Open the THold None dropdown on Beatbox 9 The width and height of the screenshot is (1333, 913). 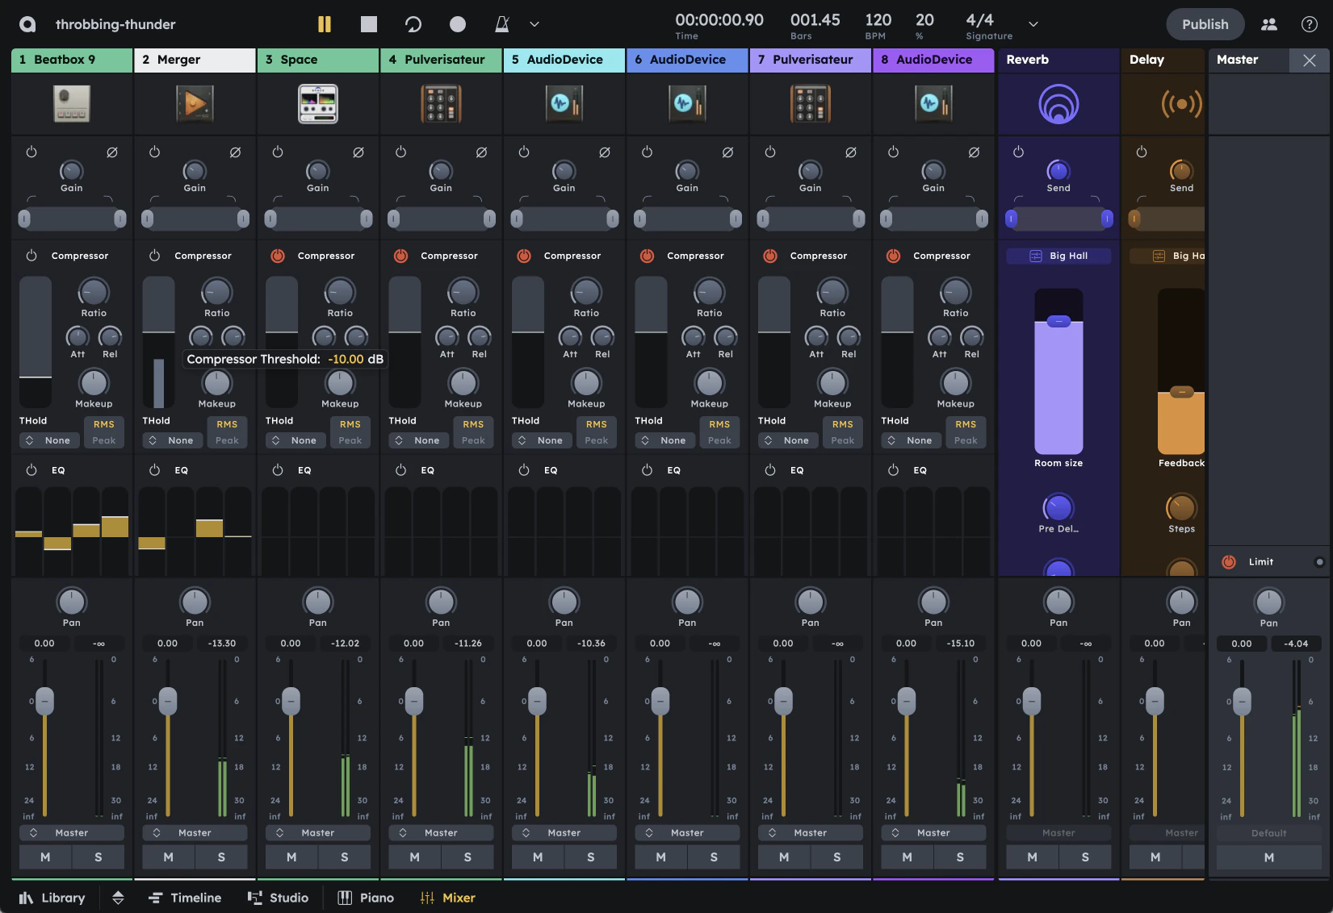48,440
